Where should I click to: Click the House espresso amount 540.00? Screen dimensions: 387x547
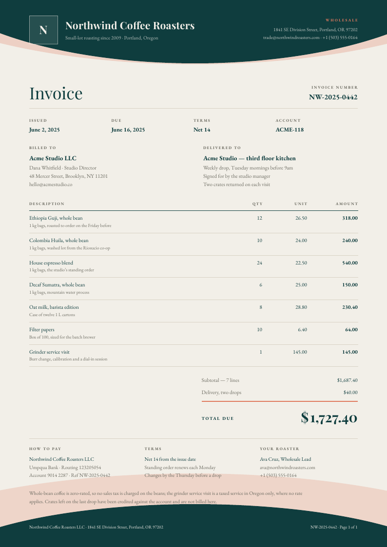pos(350,263)
